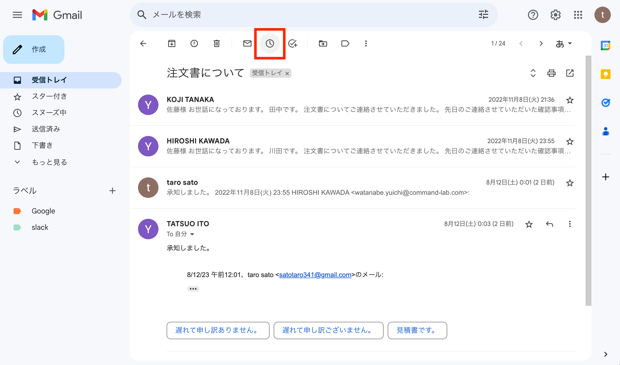Image resolution: width=620 pixels, height=365 pixels.
Task: Open the account avatar menu
Action: [x=602, y=15]
